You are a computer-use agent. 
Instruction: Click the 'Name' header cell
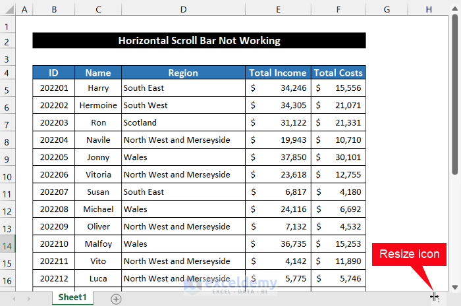[x=98, y=73]
